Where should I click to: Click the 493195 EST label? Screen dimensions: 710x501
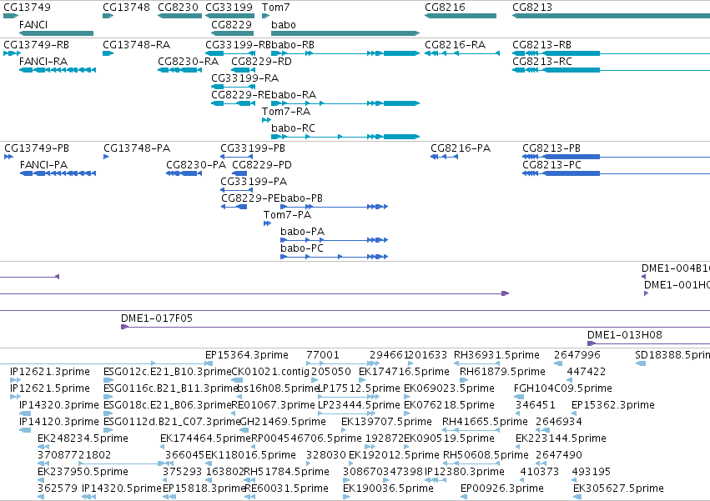[x=591, y=472]
